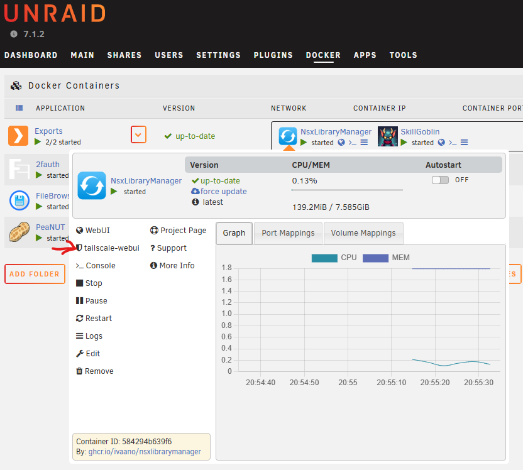Click the Add Folder button
This screenshot has width=523, height=470.
click(35, 274)
